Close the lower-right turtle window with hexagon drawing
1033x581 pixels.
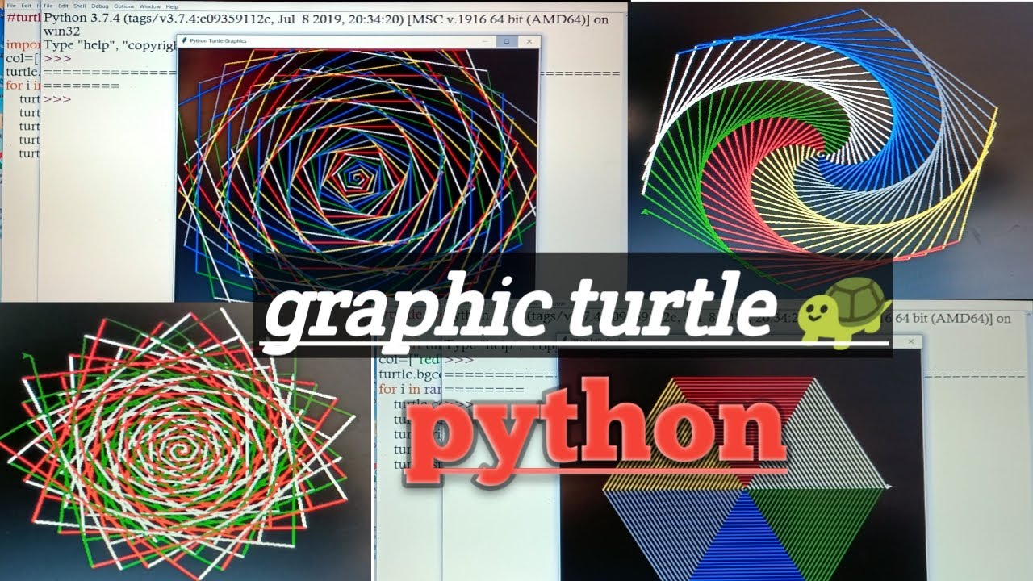[x=910, y=341]
